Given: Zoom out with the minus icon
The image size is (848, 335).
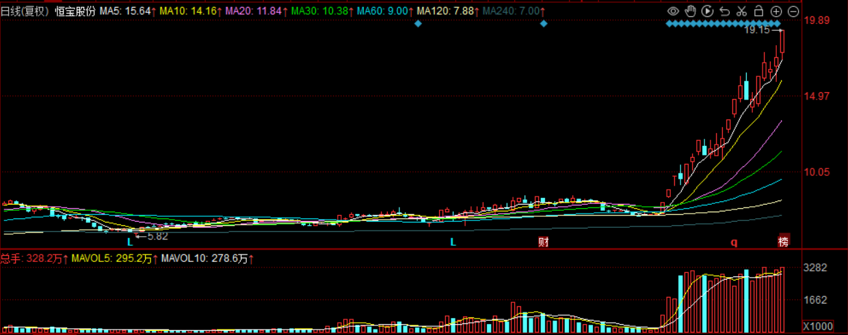Looking at the screenshot, I should (x=793, y=12).
